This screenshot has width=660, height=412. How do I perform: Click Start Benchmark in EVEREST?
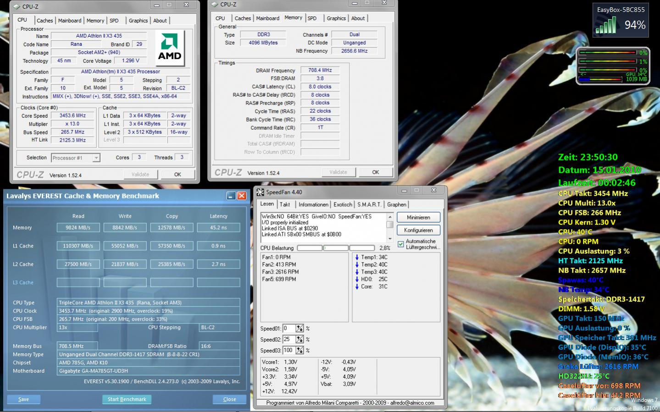pyautogui.click(x=127, y=399)
